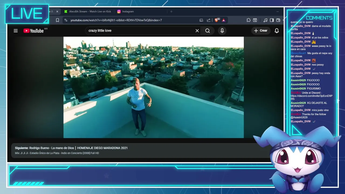Click 'Thanks for the follow @AsasinG629' message
Image resolution: width=345 pixels, height=194 pixels.
(x=308, y=116)
